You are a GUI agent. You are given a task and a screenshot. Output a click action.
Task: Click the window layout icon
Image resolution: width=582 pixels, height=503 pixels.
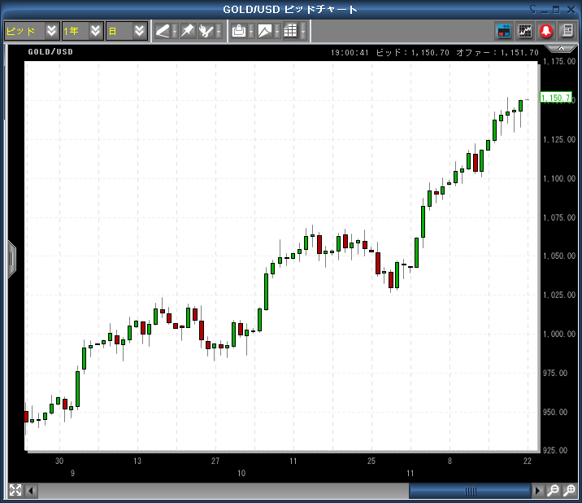[504, 31]
